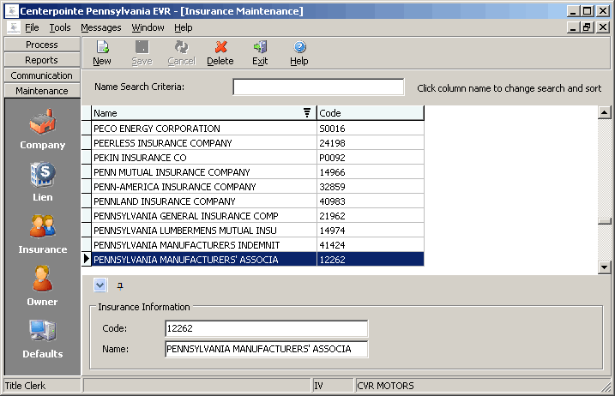Image resolution: width=615 pixels, height=396 pixels.
Task: Click the filter icon in Name column header
Action: tap(307, 113)
